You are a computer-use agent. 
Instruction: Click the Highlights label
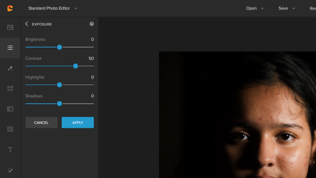click(35, 77)
